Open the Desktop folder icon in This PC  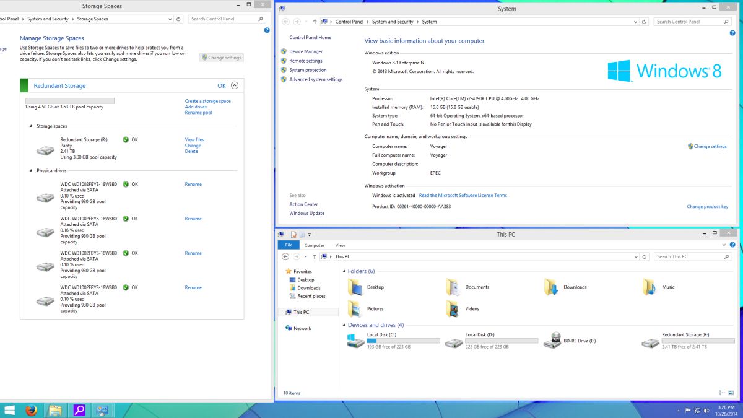click(355, 287)
